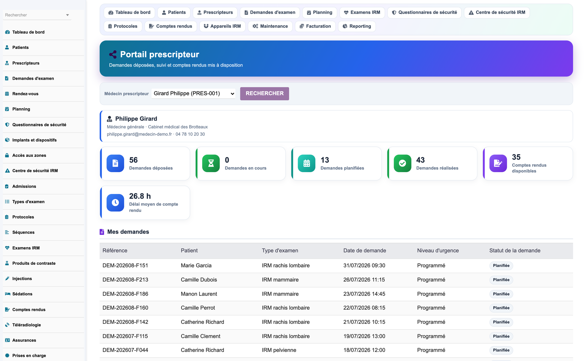Click date 26/07/2026 11:15
This screenshot has width=584, height=361.
pyautogui.click(x=364, y=280)
